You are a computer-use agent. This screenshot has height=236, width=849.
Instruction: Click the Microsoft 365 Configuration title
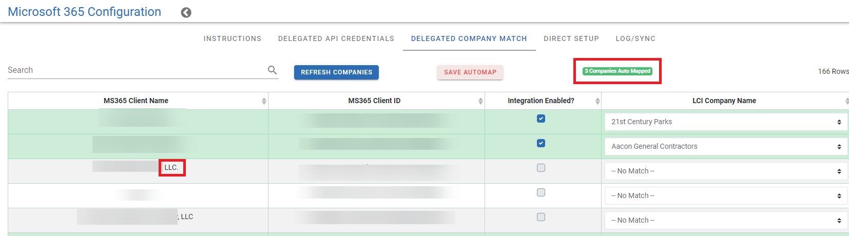click(85, 12)
